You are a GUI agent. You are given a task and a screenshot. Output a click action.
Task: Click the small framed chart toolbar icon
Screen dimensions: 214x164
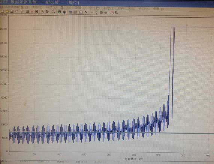point(81,12)
